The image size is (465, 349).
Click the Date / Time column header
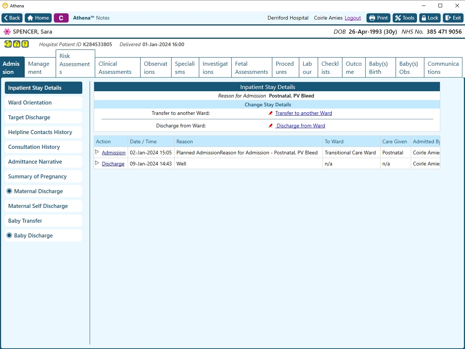point(151,141)
